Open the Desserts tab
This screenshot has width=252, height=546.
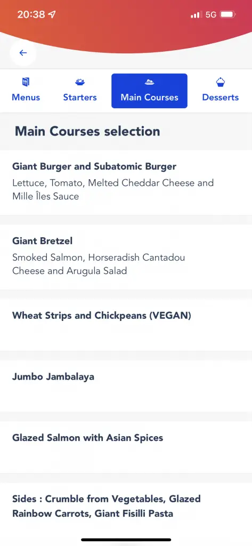[221, 91]
